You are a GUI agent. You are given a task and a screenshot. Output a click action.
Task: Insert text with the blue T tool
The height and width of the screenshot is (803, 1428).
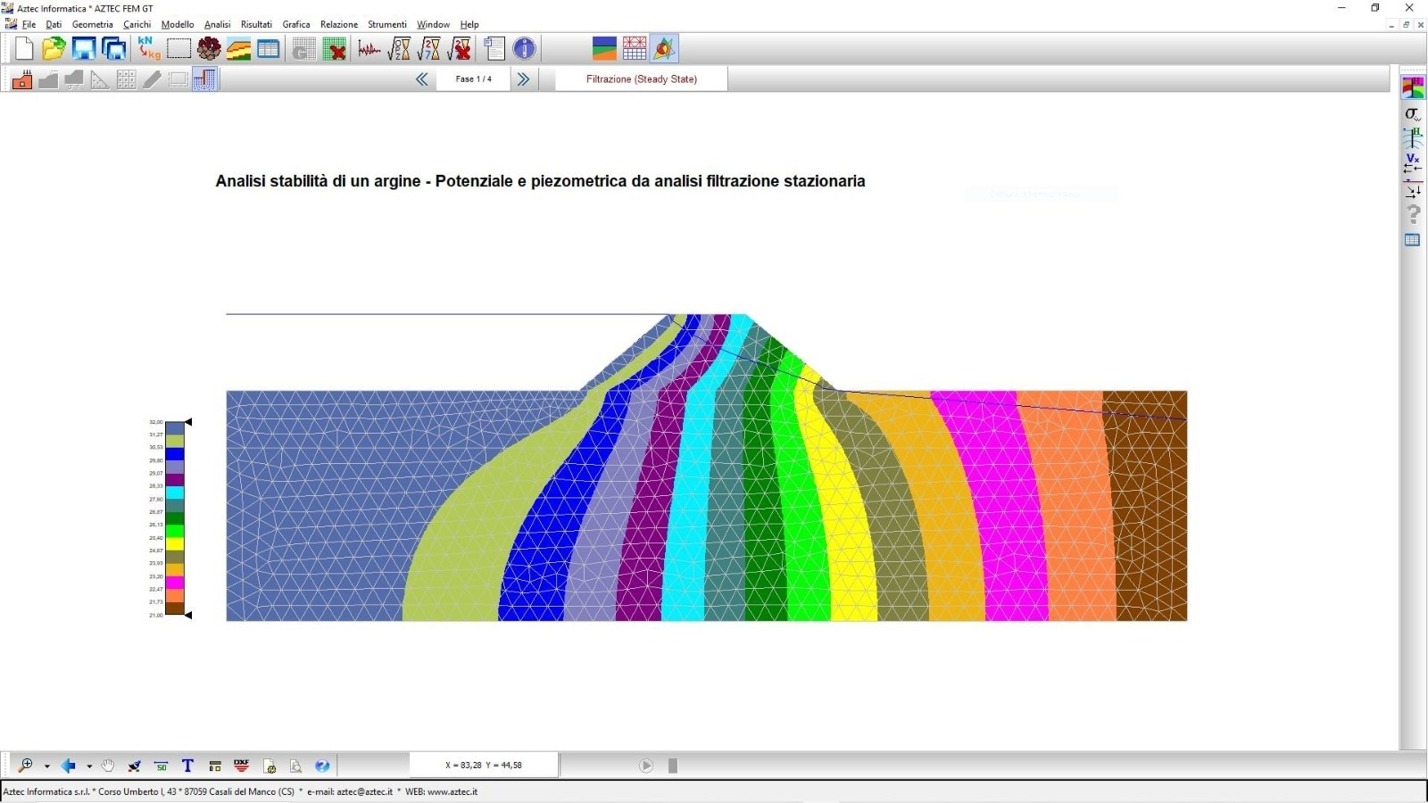click(x=187, y=766)
